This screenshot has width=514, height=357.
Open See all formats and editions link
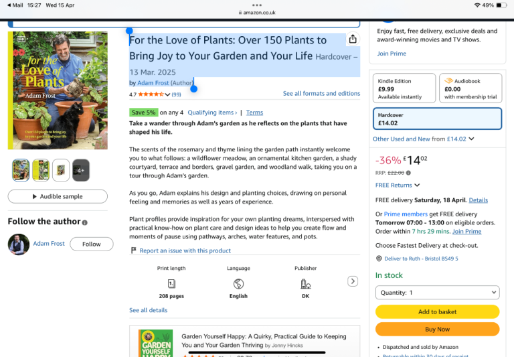[321, 94]
